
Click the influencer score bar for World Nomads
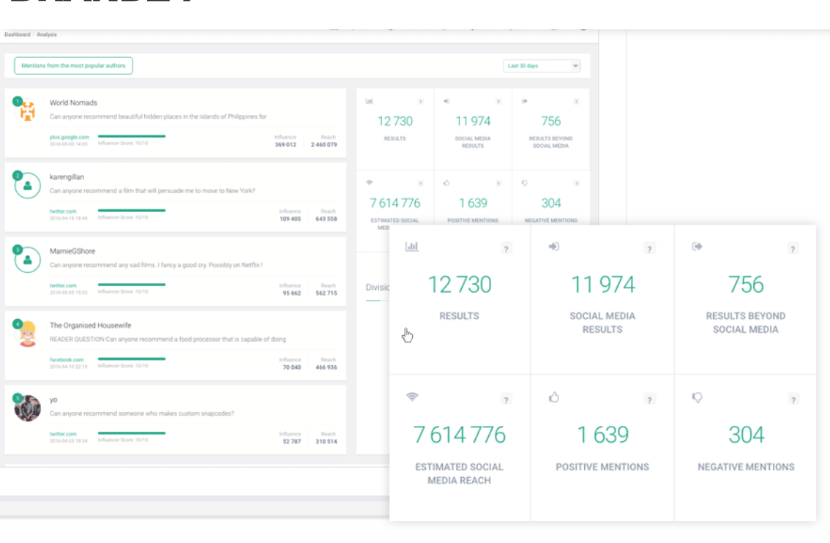(x=132, y=136)
